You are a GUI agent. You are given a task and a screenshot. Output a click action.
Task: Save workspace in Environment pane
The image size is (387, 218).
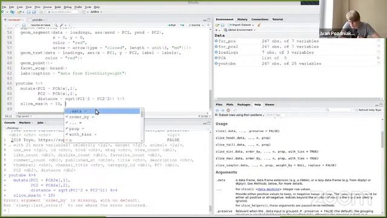pos(223,25)
